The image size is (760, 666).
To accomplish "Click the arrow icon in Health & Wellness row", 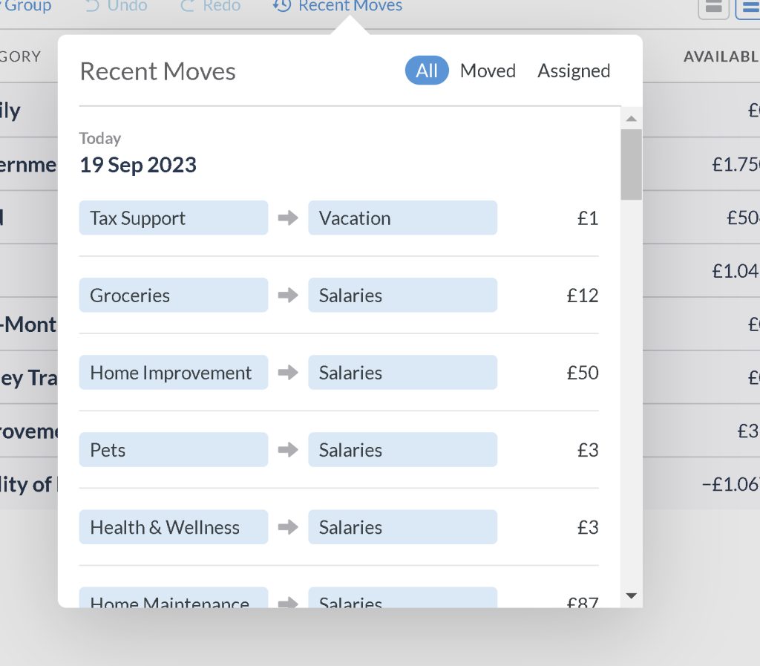I will pos(288,527).
